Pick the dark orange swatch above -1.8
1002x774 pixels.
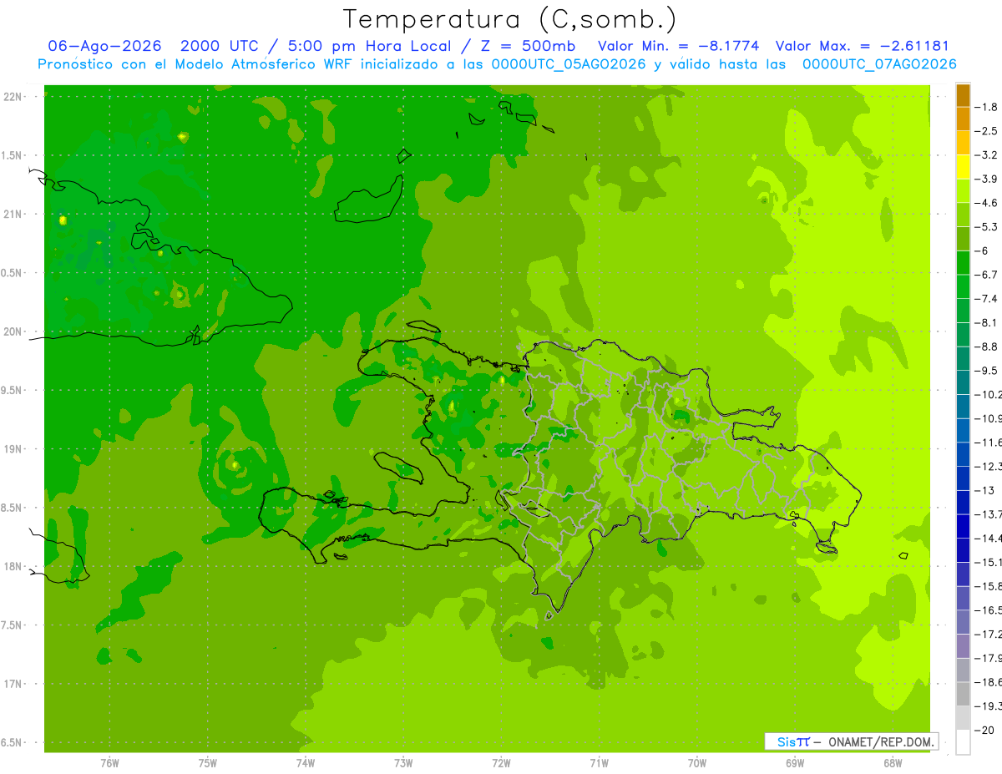pyautogui.click(x=963, y=95)
